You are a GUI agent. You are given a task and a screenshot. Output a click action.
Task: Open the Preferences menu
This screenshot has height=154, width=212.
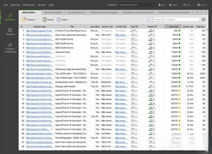pyautogui.click(x=29, y=5)
